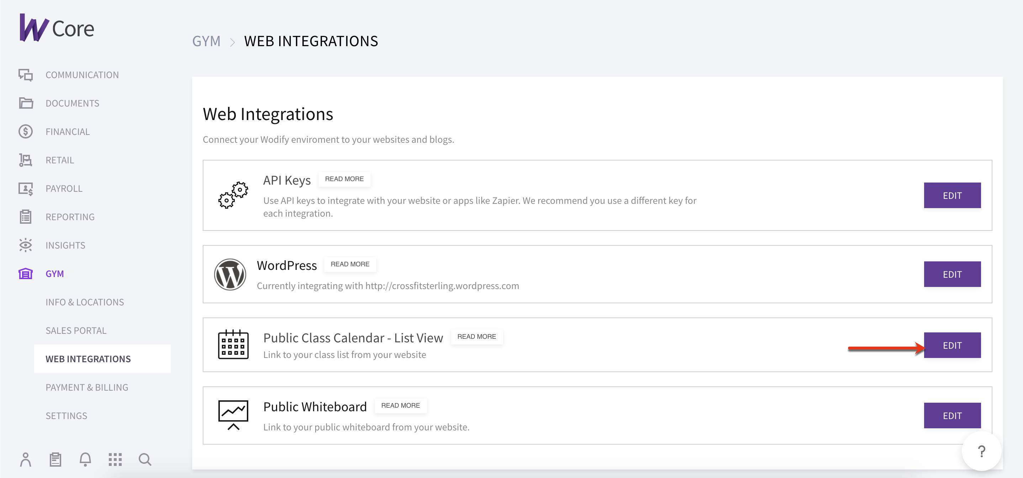
Task: Go to Payment & Billing
Action: (x=86, y=388)
